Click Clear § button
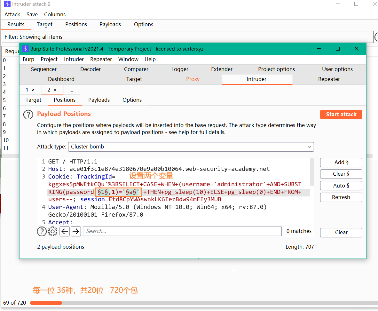This screenshot has height=311, width=378. [341, 174]
